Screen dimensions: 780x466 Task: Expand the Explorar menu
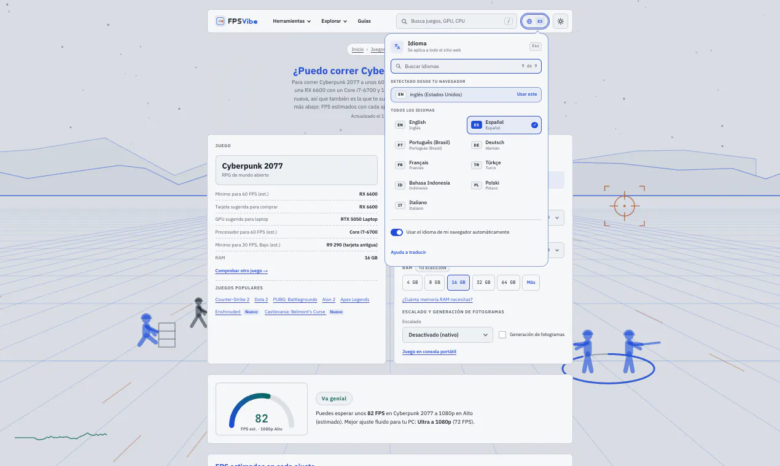[x=334, y=21]
